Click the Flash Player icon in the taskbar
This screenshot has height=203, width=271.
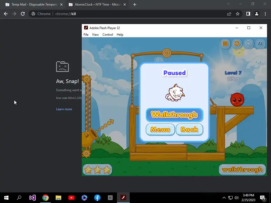[123, 198]
